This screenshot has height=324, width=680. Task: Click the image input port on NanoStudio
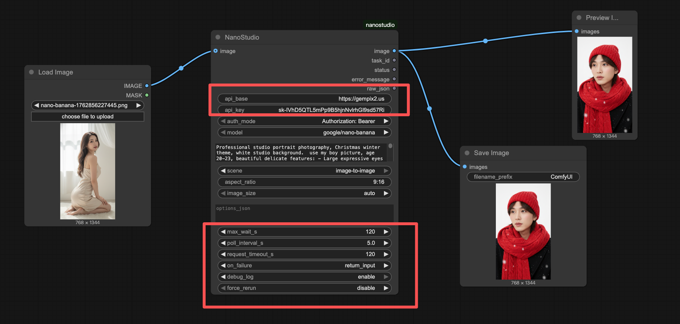click(216, 51)
